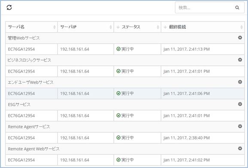Open gear settings for エンドユーザWebサービス

pos(240,82)
